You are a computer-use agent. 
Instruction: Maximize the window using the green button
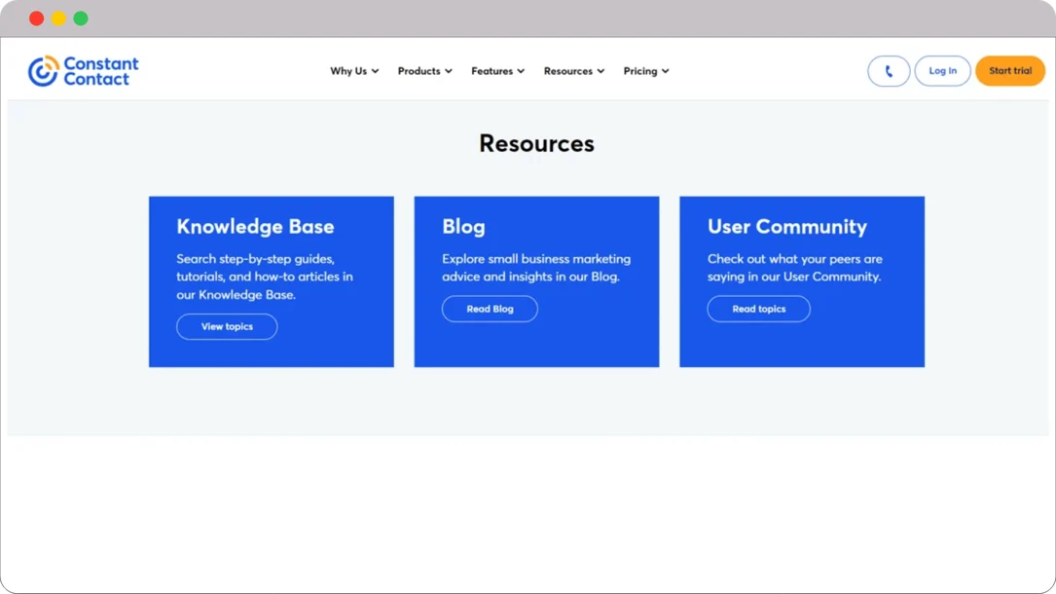81,19
